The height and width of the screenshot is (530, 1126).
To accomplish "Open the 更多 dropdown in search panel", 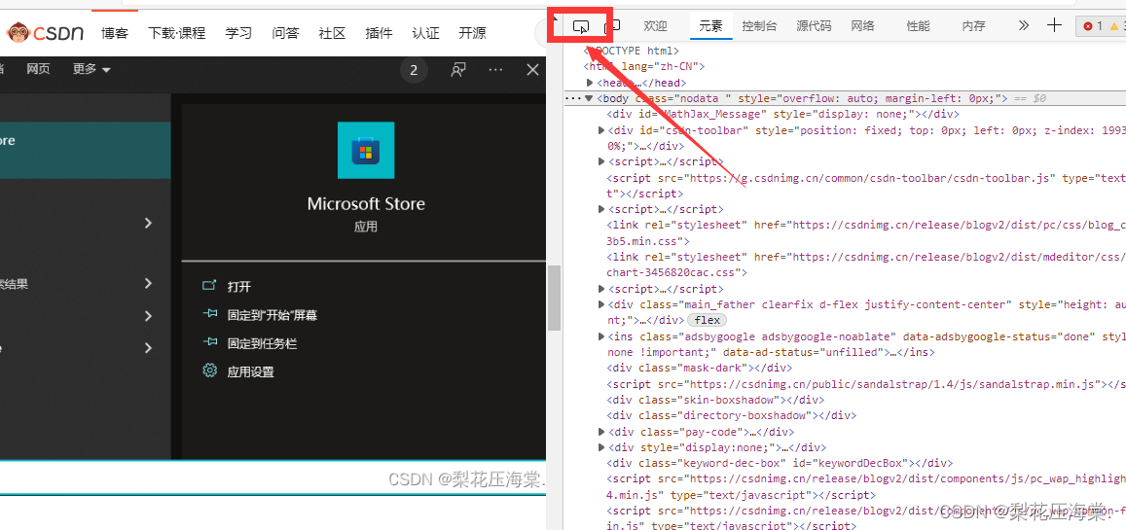I will pyautogui.click(x=91, y=70).
